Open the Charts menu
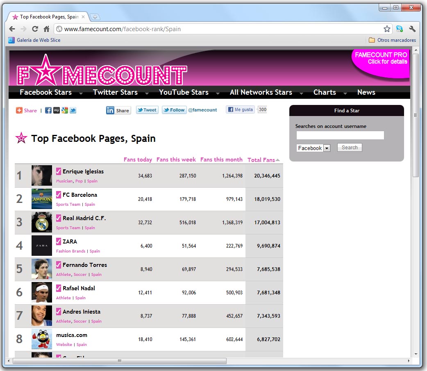427x371 pixels. click(x=325, y=92)
